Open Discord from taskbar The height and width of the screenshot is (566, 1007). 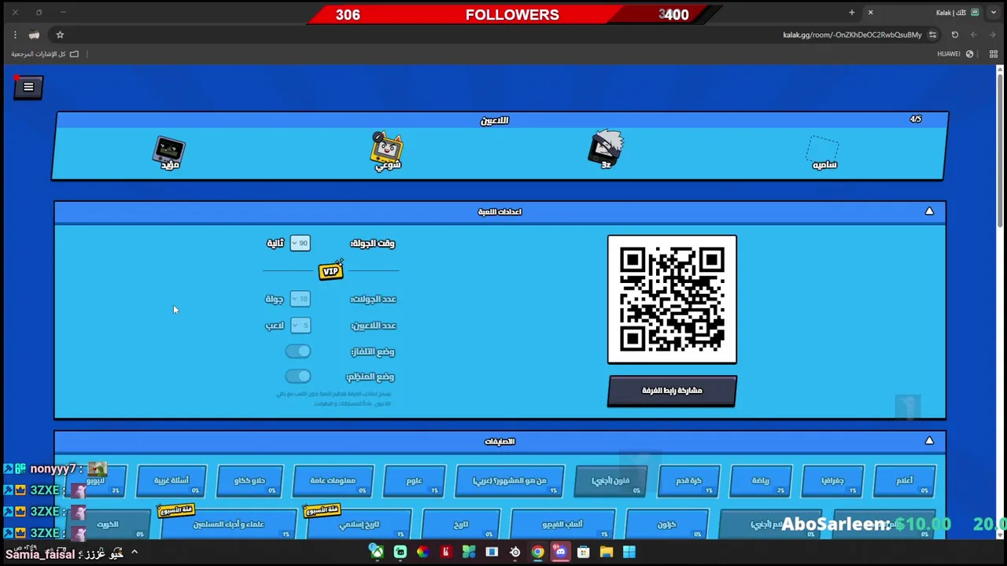coord(560,552)
